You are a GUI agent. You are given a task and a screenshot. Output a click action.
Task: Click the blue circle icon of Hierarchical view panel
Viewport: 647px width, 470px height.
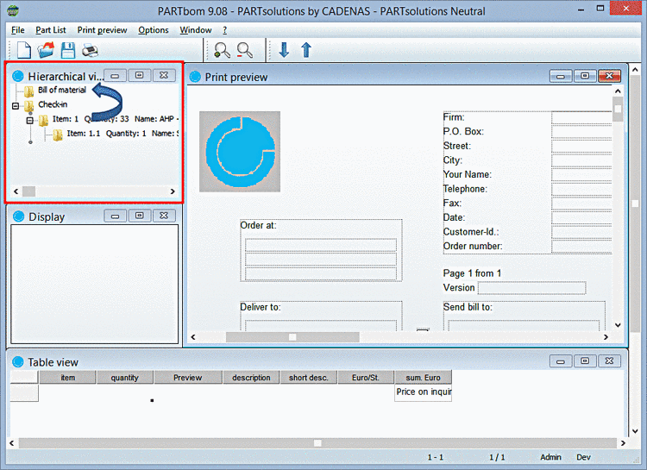[18, 76]
